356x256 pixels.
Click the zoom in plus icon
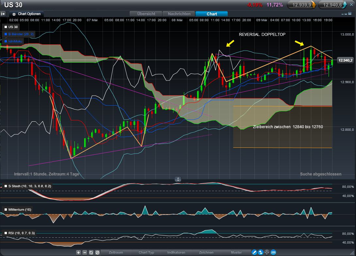click(x=78, y=252)
